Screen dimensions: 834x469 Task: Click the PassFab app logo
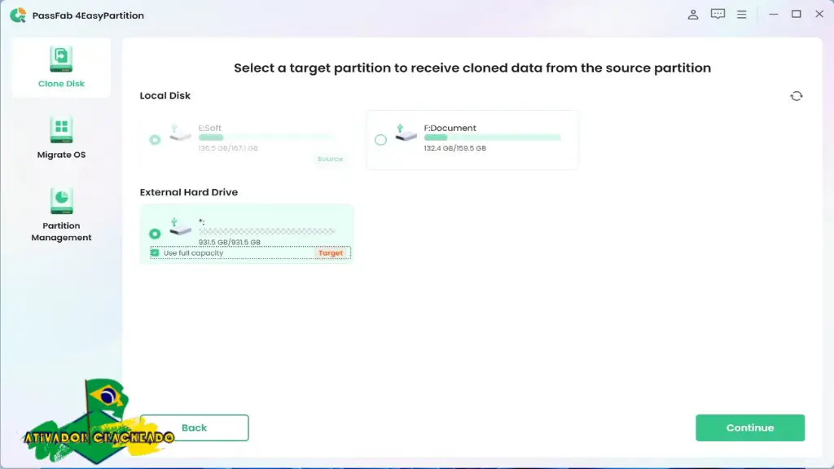[x=18, y=15]
